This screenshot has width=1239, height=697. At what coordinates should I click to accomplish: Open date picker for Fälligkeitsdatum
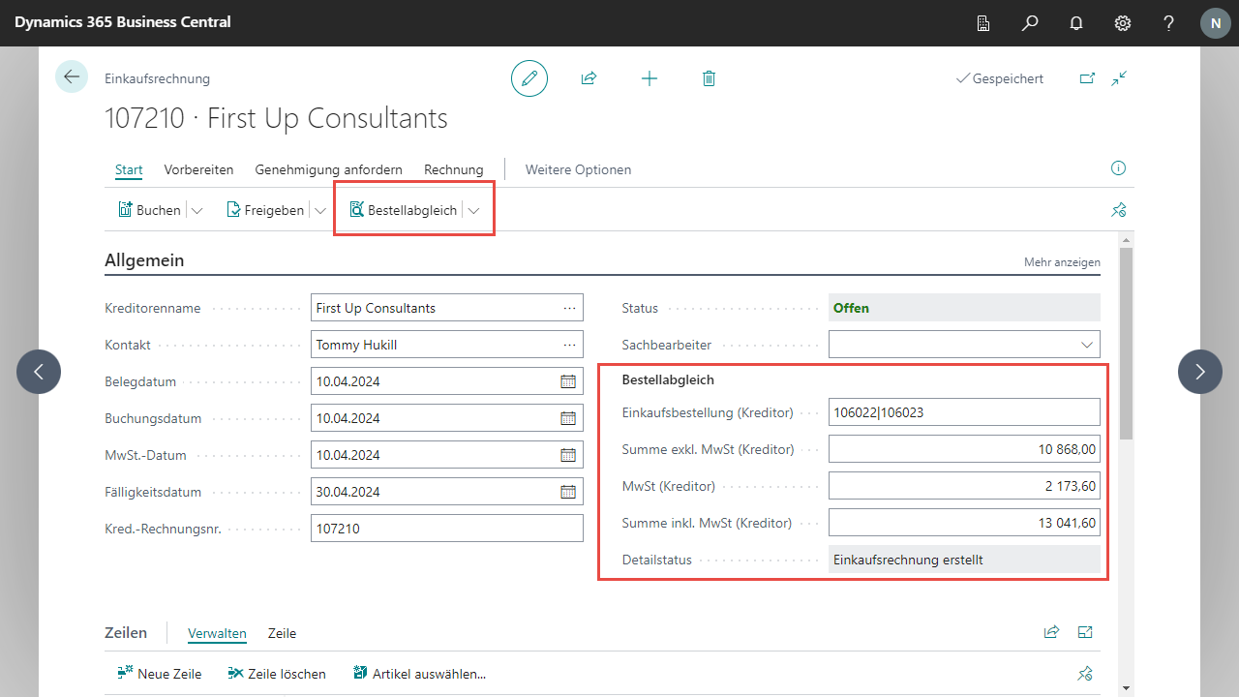point(568,492)
